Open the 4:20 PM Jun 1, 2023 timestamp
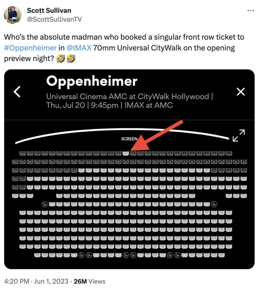This screenshot has height=291, width=261. pos(36,281)
